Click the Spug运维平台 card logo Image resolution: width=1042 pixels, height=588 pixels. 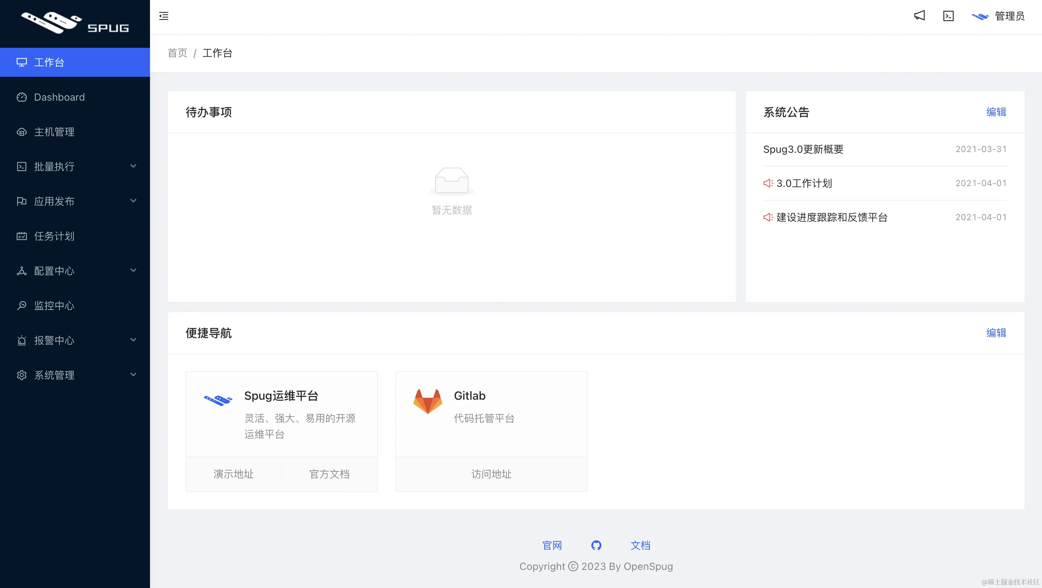(218, 400)
